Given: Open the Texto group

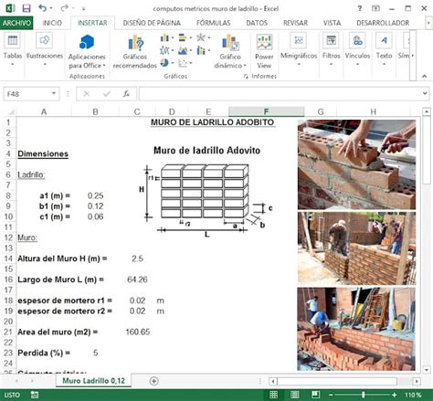Looking at the screenshot, I should coord(384,49).
